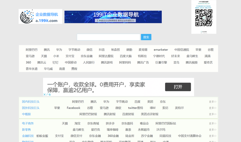Open the 钉钉 tag
The image size is (241, 142).
coord(55,62)
